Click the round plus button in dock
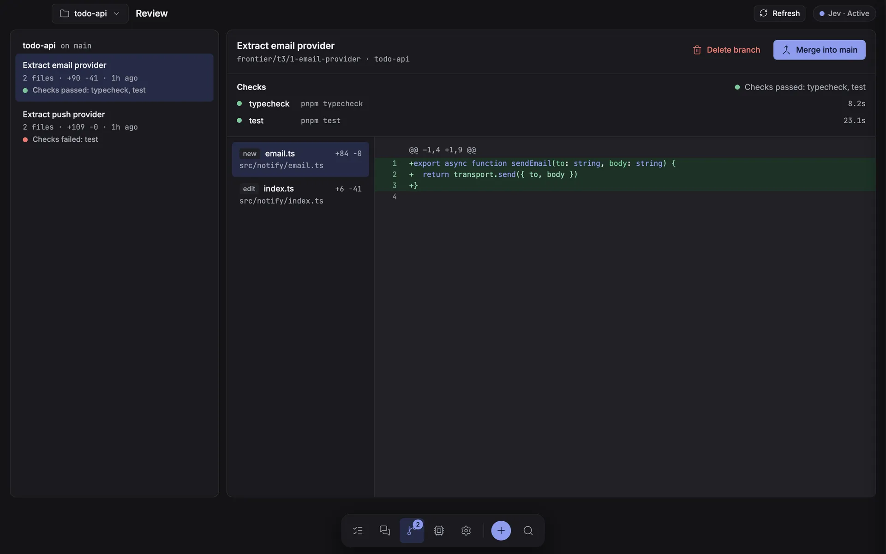 [x=501, y=530]
